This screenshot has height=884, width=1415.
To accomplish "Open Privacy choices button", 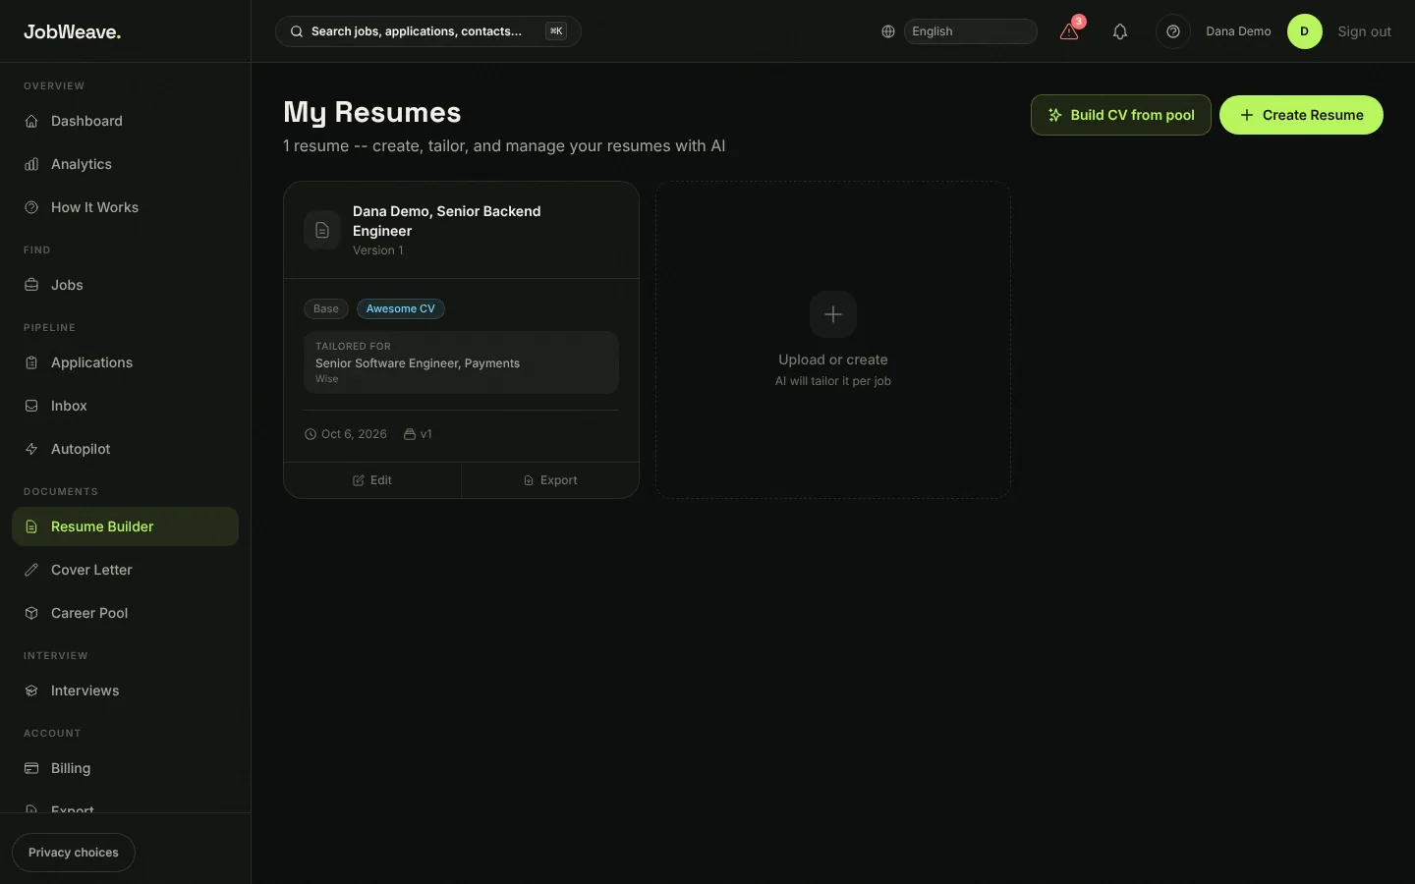I will [74, 853].
